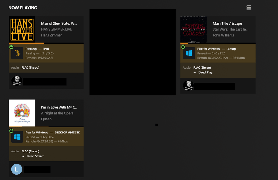Click Playing — 1:51 / 3:53 status
The height and width of the screenshot is (180, 278).
click(x=40, y=53)
